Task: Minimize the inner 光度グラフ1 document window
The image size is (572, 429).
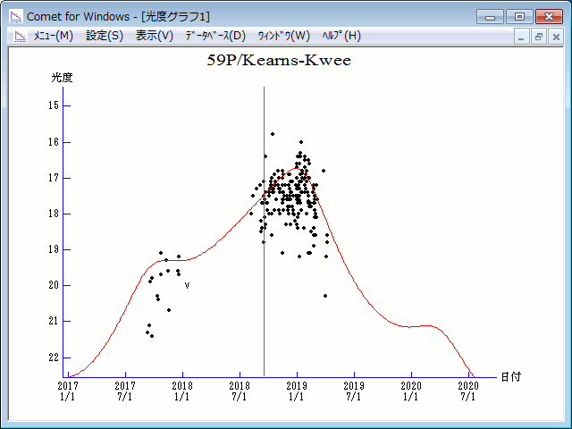Action: (x=521, y=37)
